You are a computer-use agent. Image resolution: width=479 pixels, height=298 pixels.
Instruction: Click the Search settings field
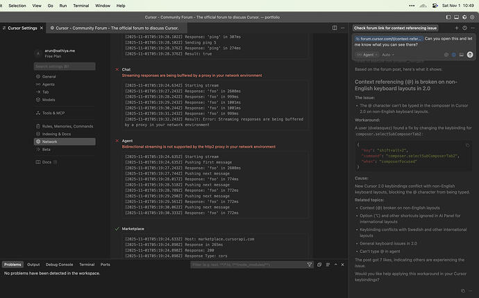(65, 67)
